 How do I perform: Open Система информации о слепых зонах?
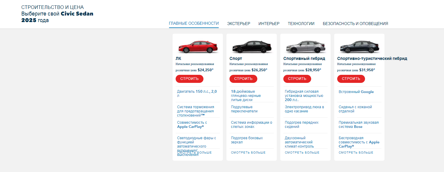click(252, 125)
